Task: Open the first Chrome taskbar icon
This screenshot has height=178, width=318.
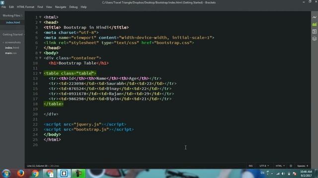Action: (35, 174)
